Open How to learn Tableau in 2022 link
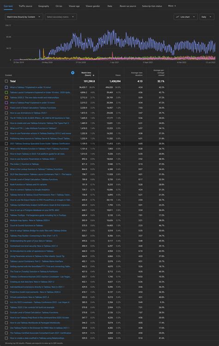Viewport: 219px width, 346px height. pos(37,154)
